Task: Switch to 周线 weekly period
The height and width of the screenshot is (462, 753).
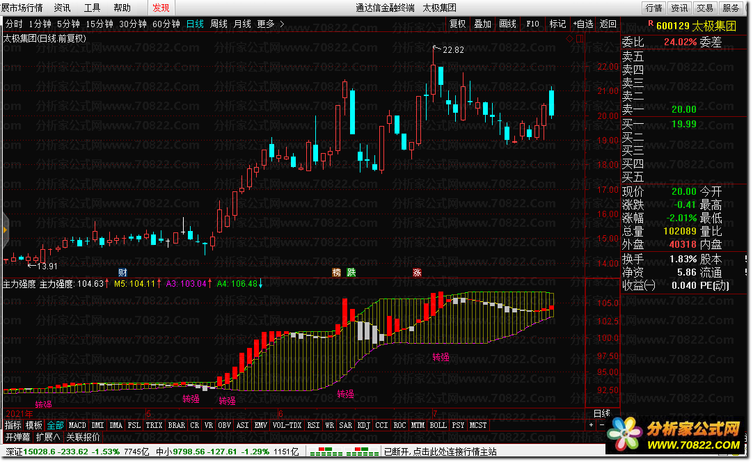Action: coord(219,24)
